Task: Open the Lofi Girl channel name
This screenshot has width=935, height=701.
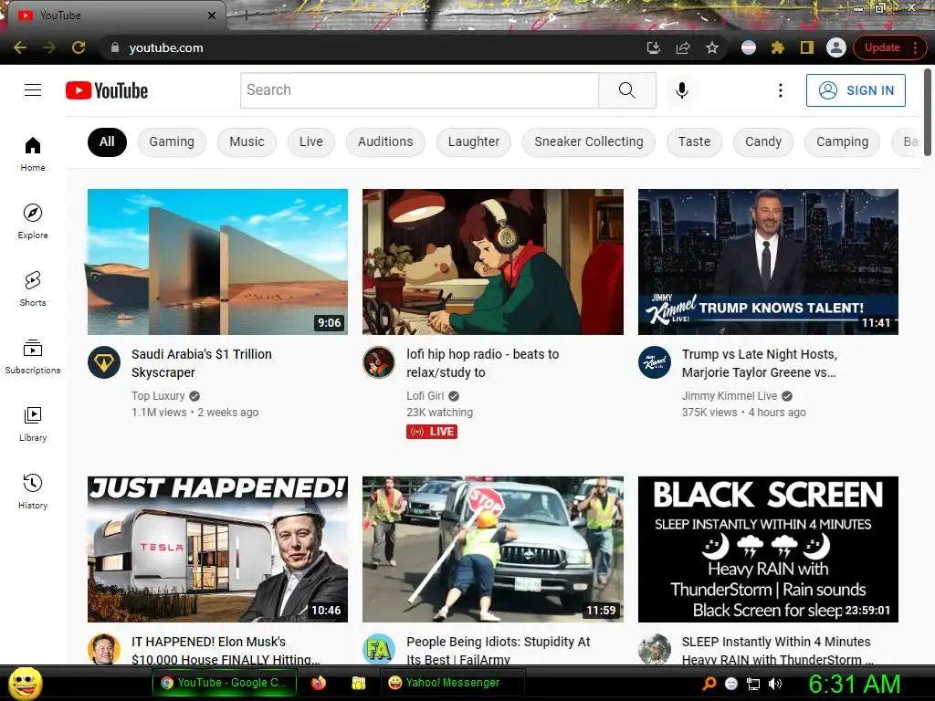Action: point(425,396)
